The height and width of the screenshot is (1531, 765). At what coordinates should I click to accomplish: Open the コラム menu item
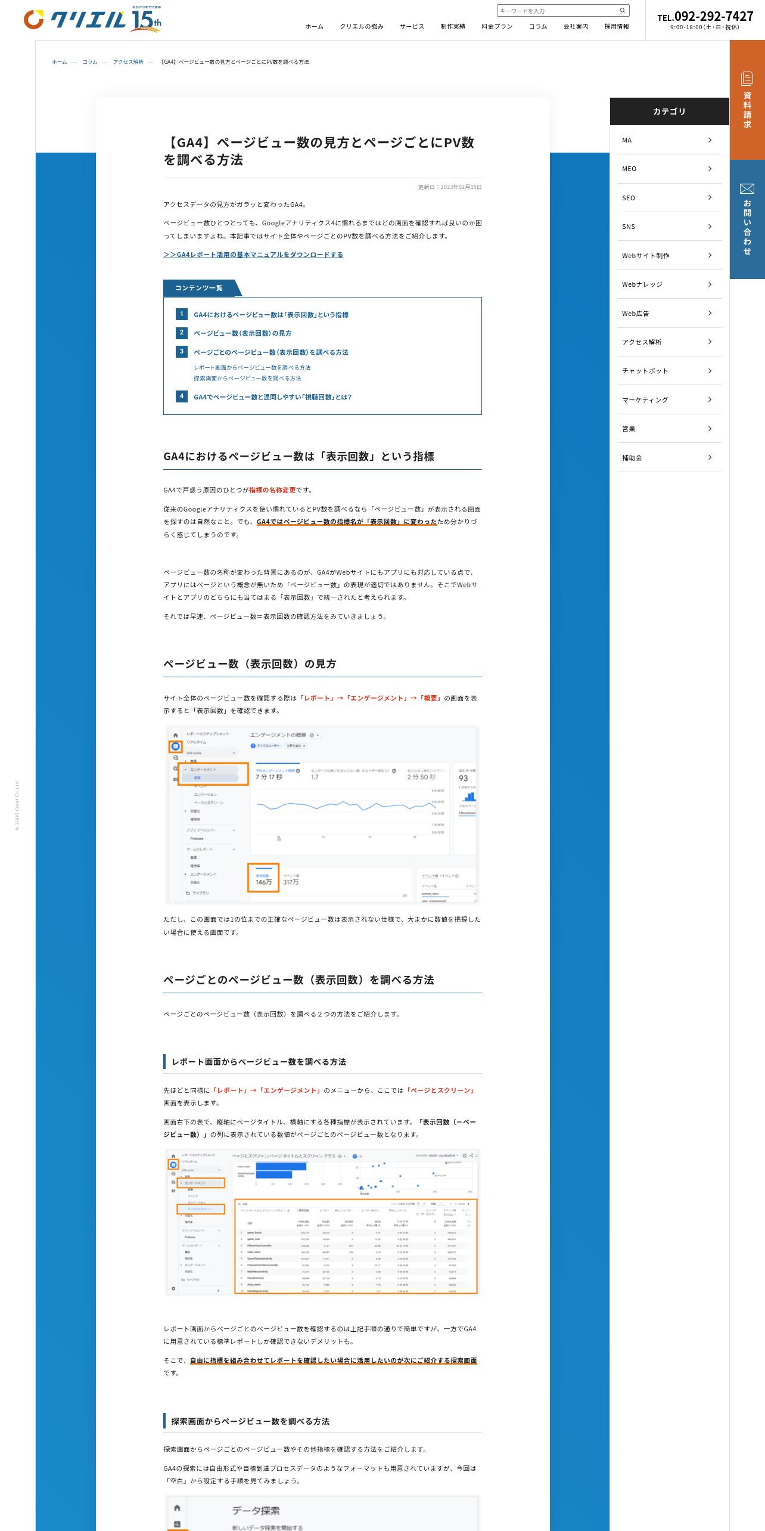click(x=538, y=26)
